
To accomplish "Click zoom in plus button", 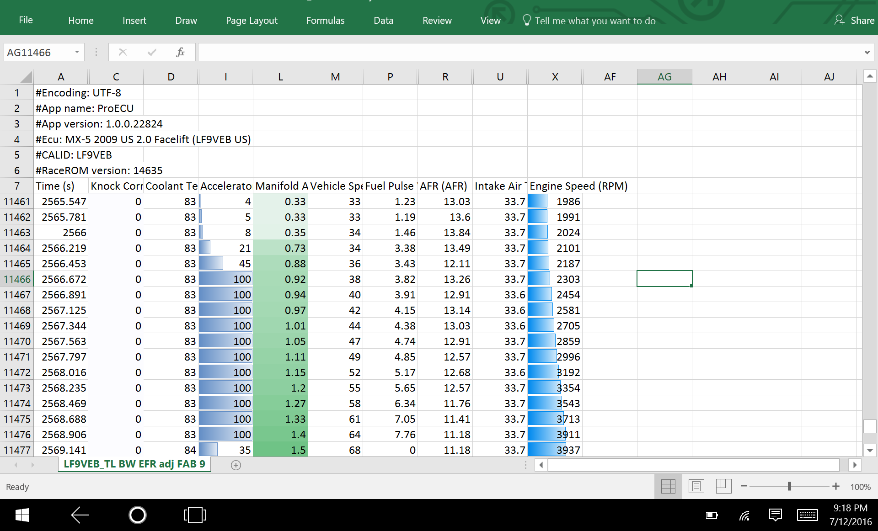I will pyautogui.click(x=836, y=486).
